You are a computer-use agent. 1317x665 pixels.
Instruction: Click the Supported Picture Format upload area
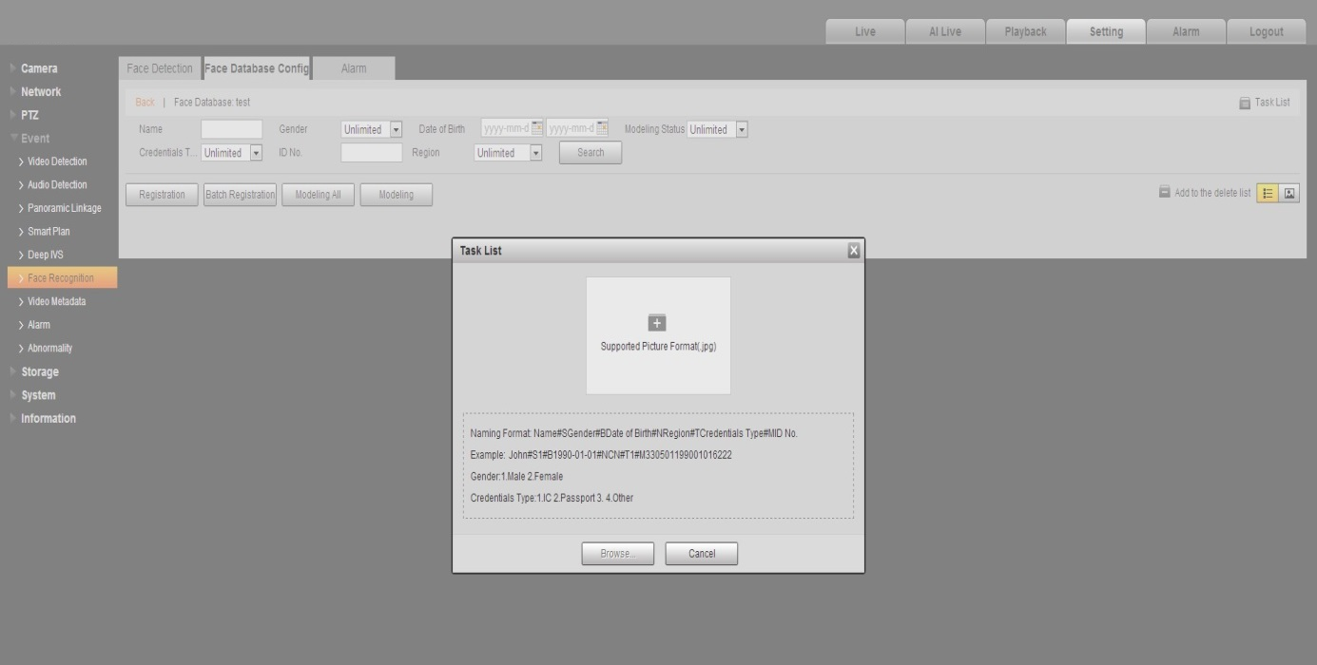click(658, 335)
